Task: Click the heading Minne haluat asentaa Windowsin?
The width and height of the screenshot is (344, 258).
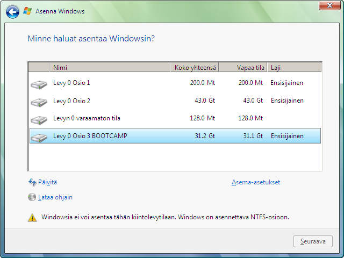Action: 91,39
